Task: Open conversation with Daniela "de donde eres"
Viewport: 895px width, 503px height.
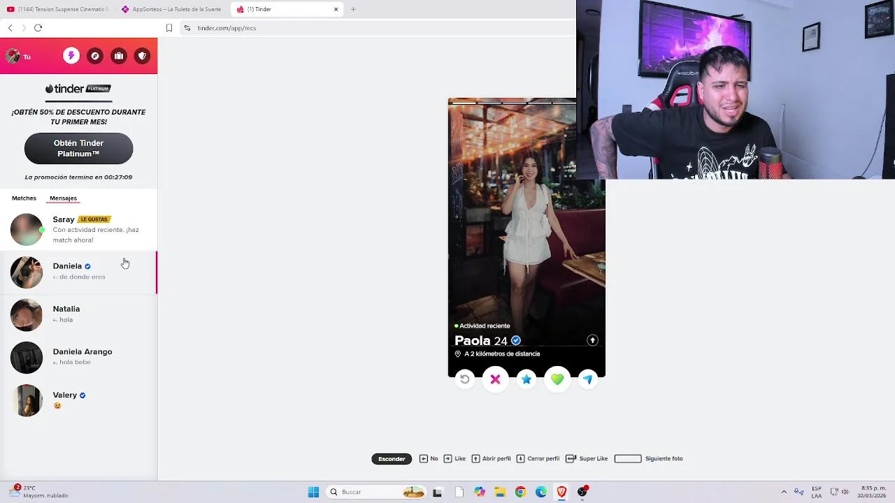Action: click(78, 272)
